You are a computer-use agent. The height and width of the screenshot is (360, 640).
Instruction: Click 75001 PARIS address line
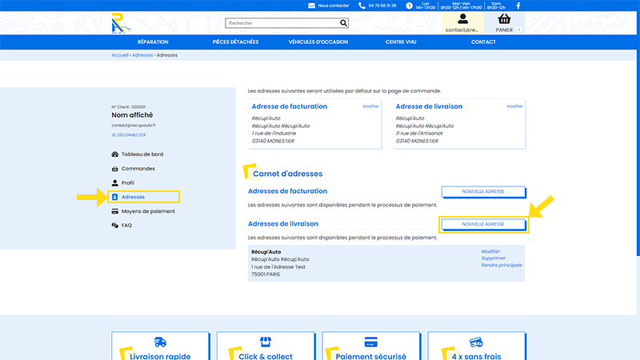(266, 274)
